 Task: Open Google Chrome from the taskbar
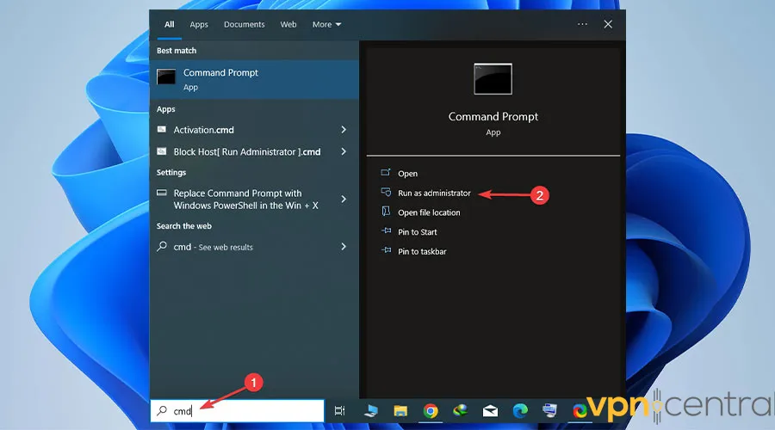pyautogui.click(x=430, y=411)
